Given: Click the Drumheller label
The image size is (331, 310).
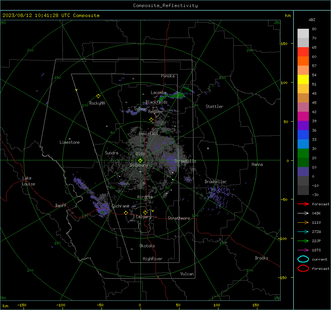Looking at the screenshot, I should (x=216, y=182).
